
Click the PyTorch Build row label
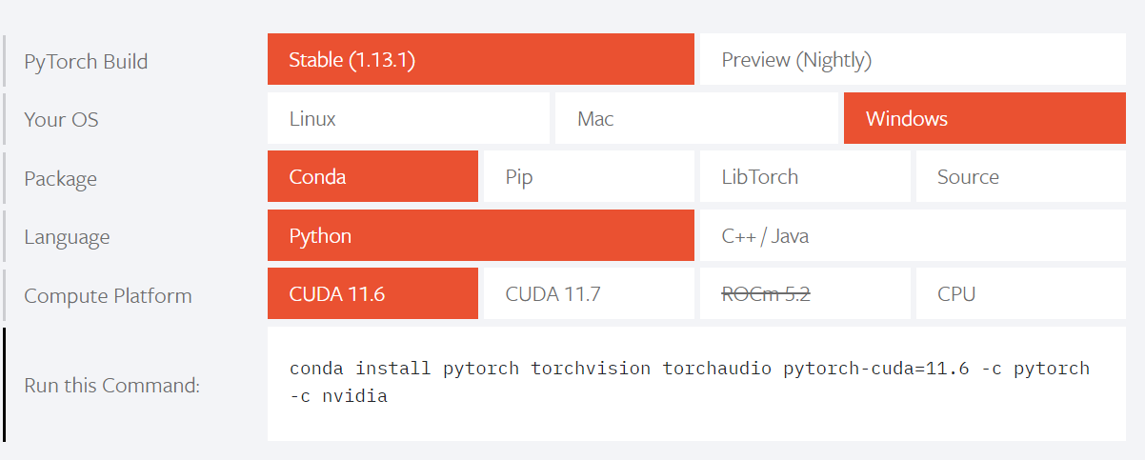(86, 62)
